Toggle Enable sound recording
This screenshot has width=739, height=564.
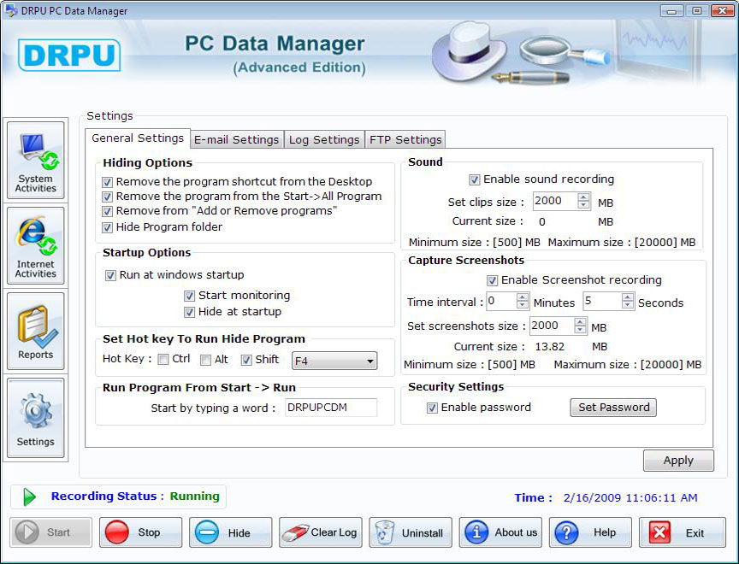pos(475,179)
